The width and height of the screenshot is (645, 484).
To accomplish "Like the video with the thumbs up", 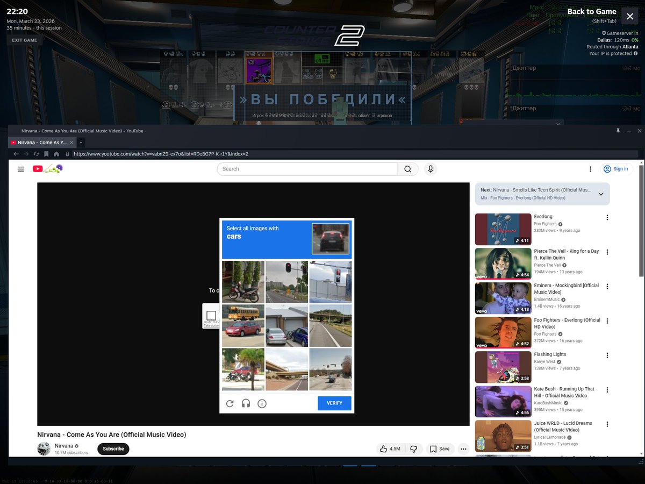I will 390,449.
